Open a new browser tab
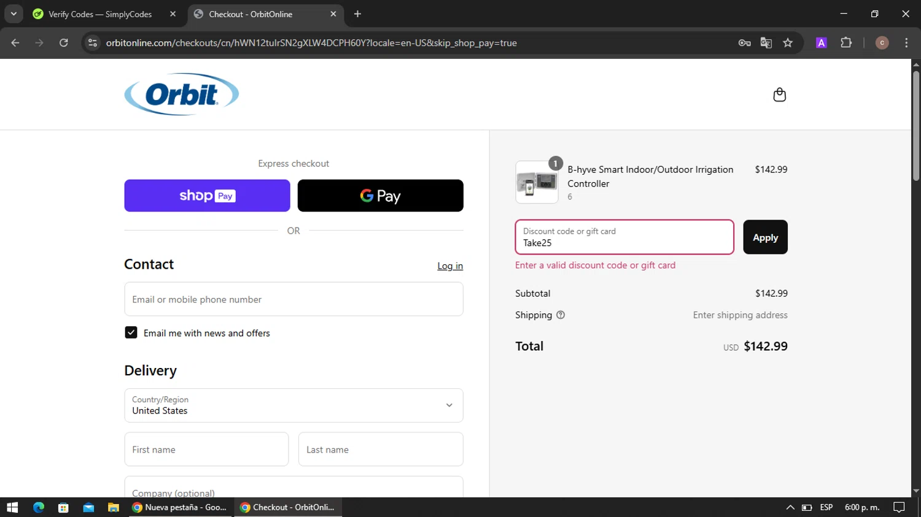 click(357, 14)
